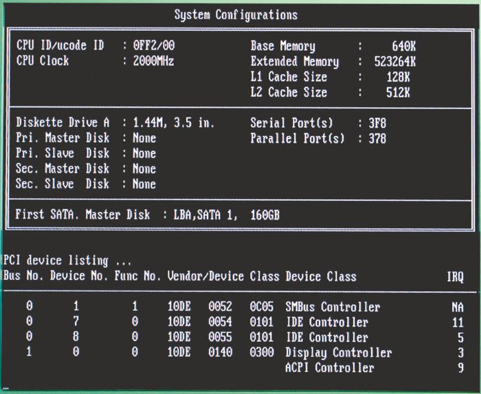The height and width of the screenshot is (394, 481).
Task: Click the 3F8 serial port value
Action: click(377, 123)
